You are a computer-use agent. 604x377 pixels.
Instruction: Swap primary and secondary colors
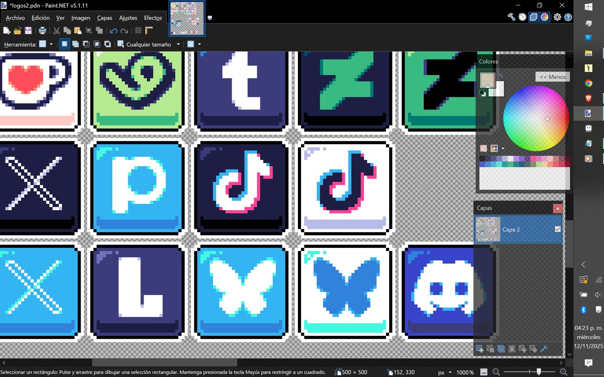click(501, 76)
